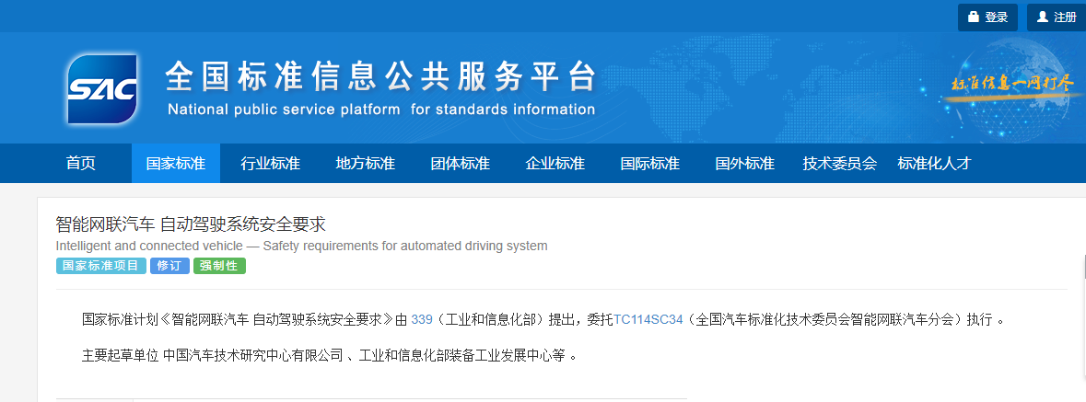Click the blue 修订 tag
This screenshot has width=1086, height=402.
point(169,266)
